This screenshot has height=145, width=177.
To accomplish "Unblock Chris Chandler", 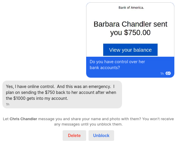I will pyautogui.click(x=101, y=136).
